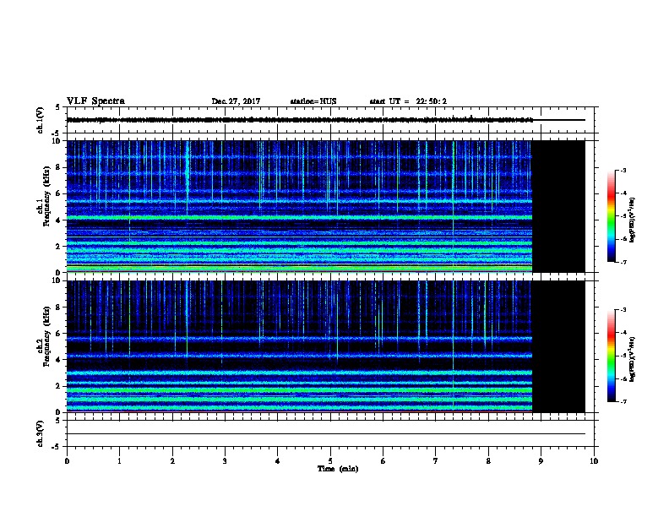669x517 pixels.
Task: Click time axis tick label "9"
Action: click(541, 461)
